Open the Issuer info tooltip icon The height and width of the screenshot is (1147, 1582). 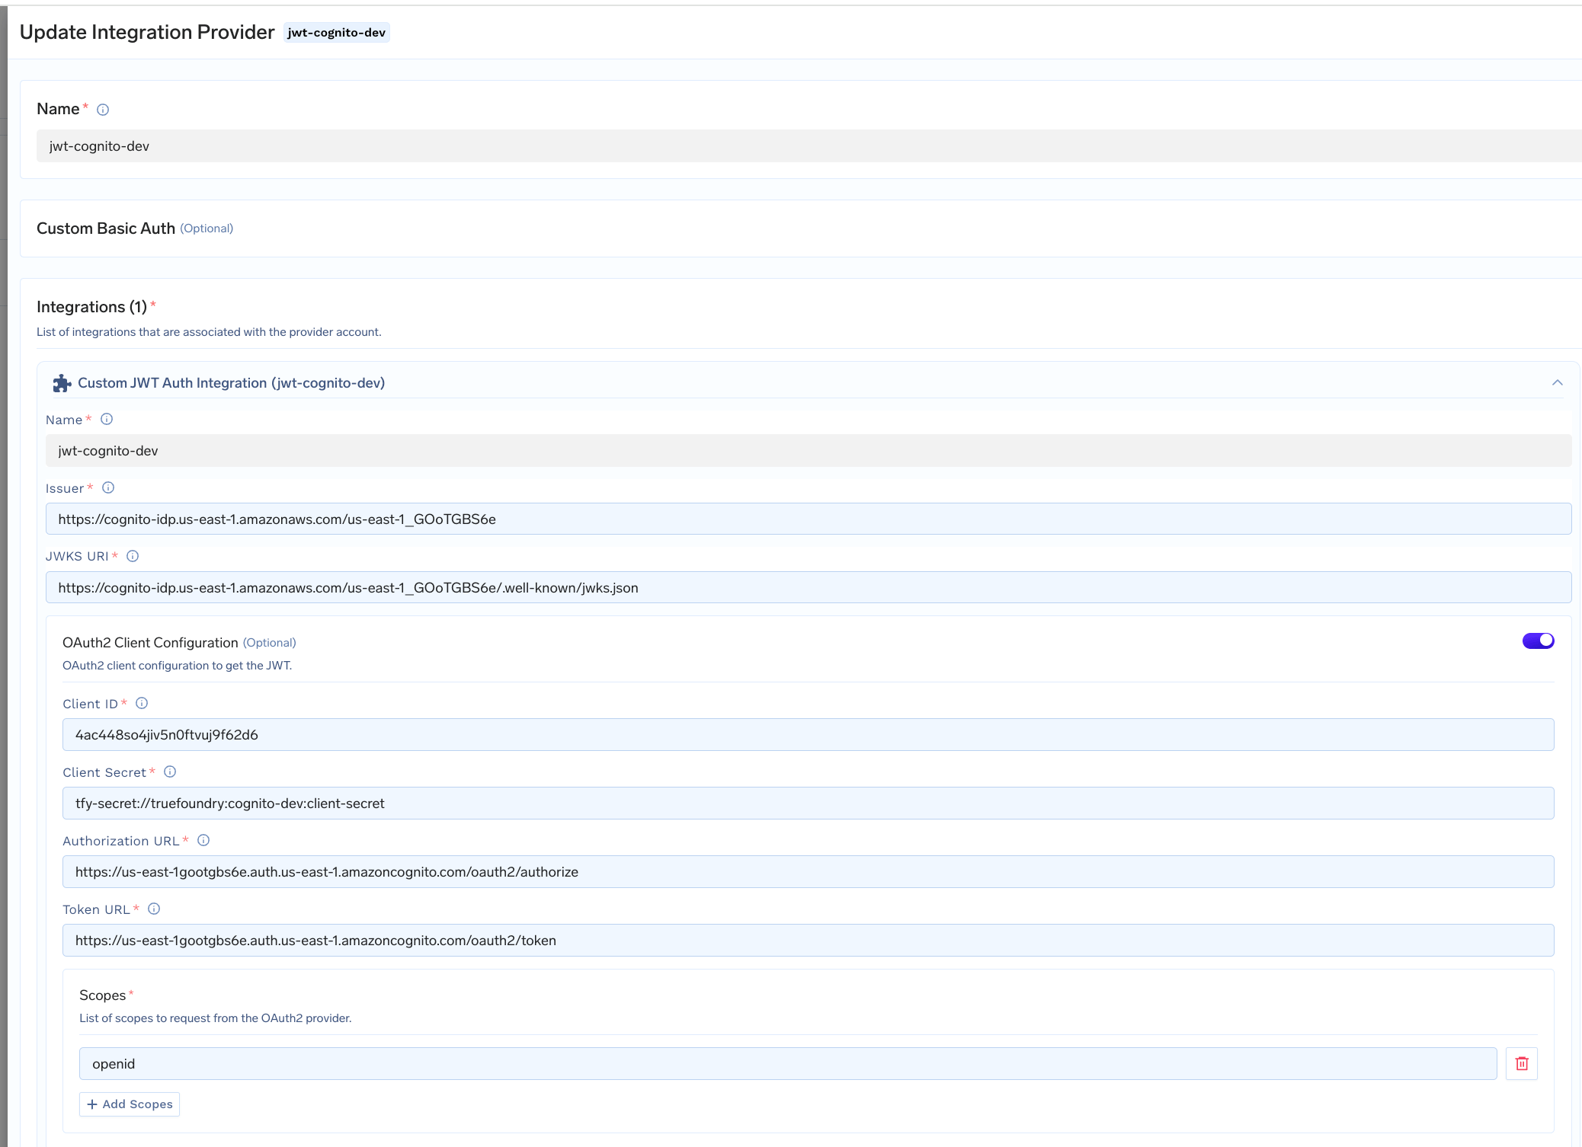[x=108, y=487]
